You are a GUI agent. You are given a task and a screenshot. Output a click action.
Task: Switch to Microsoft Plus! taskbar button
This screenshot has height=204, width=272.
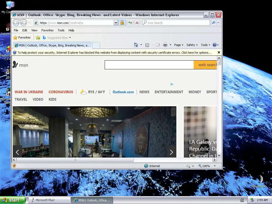49,200
